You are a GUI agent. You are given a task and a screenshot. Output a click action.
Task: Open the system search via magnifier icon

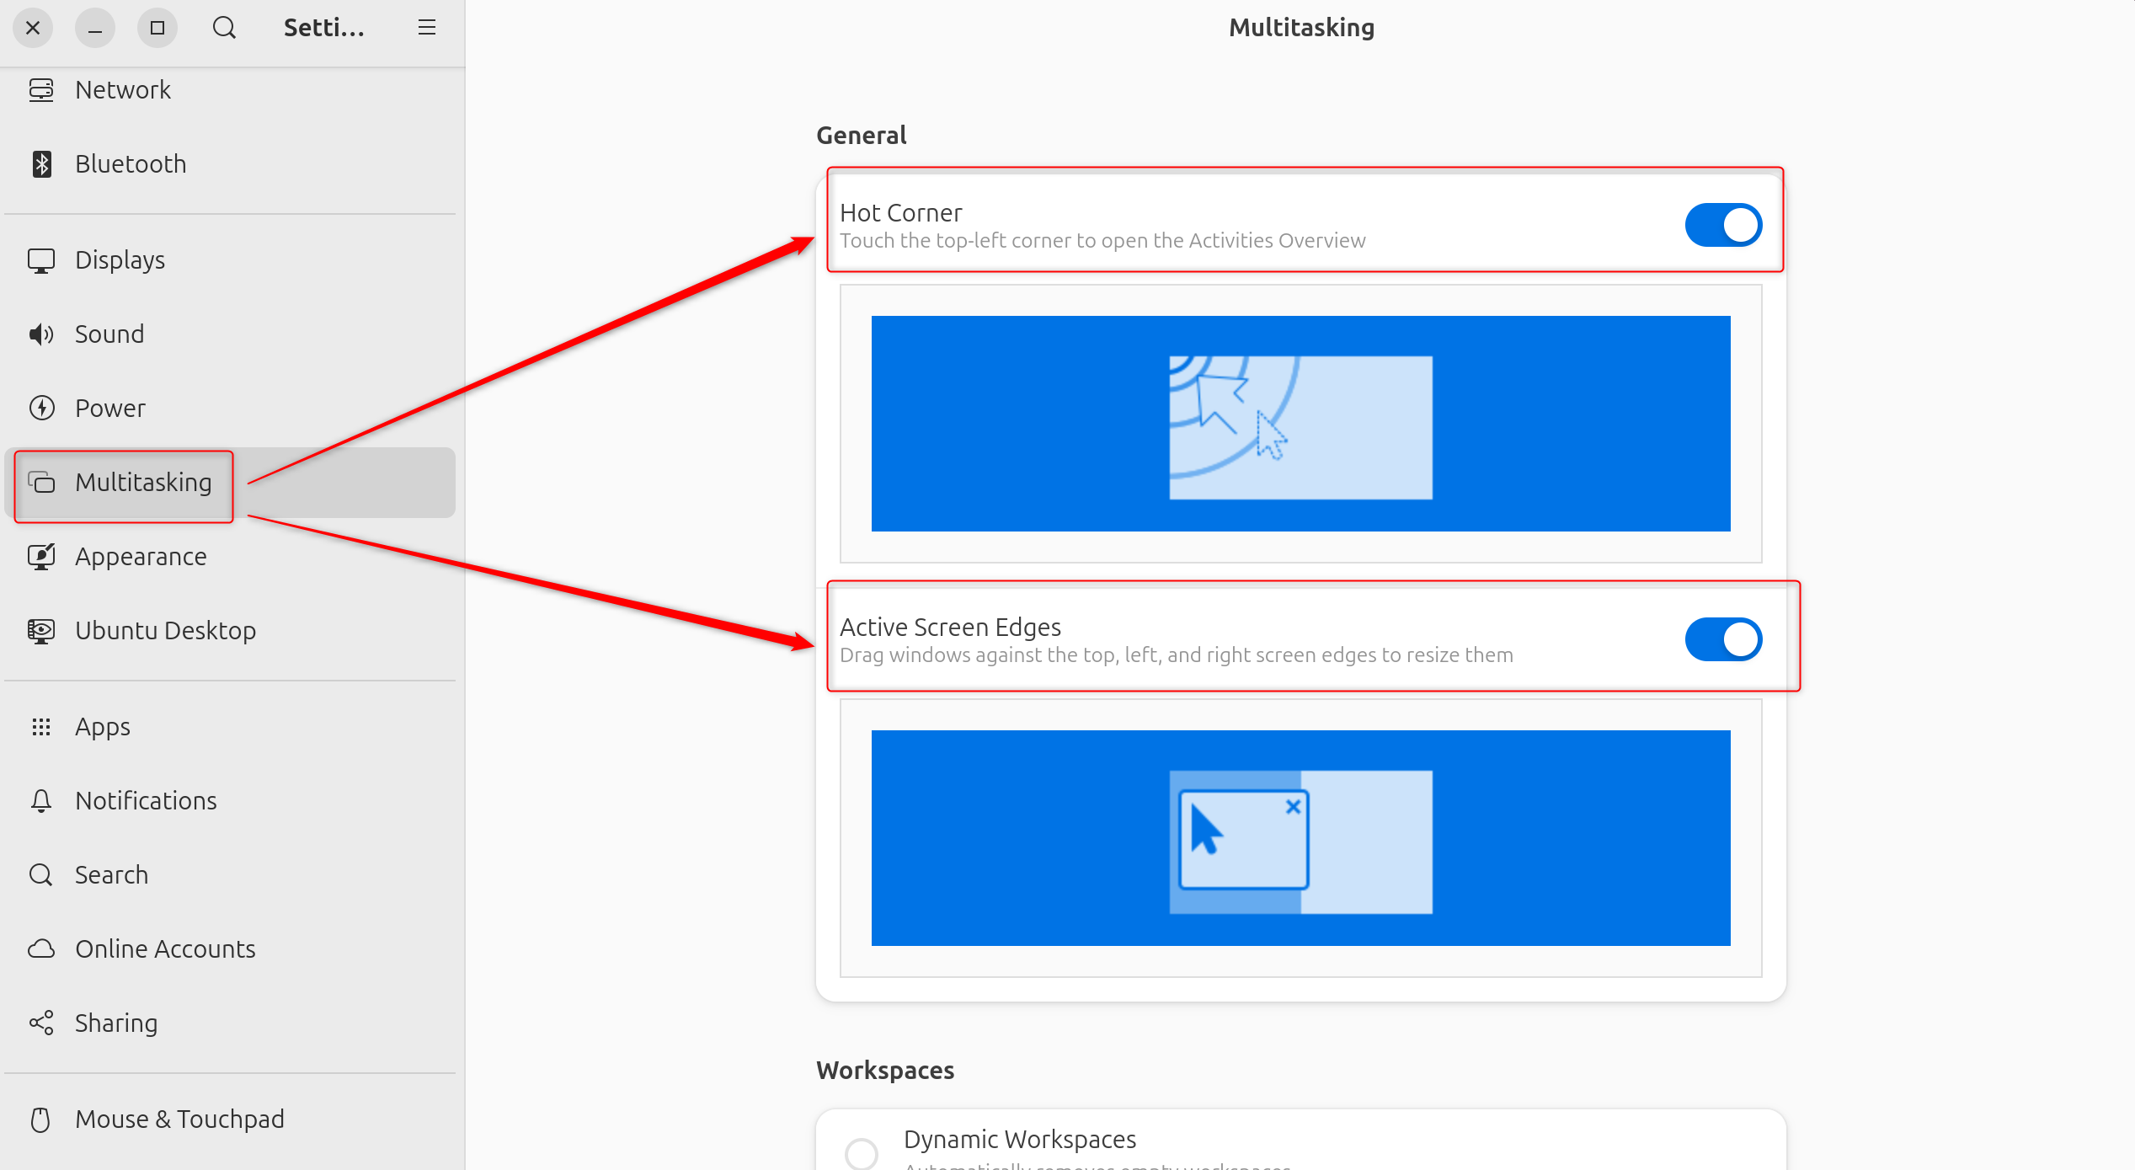tap(223, 26)
